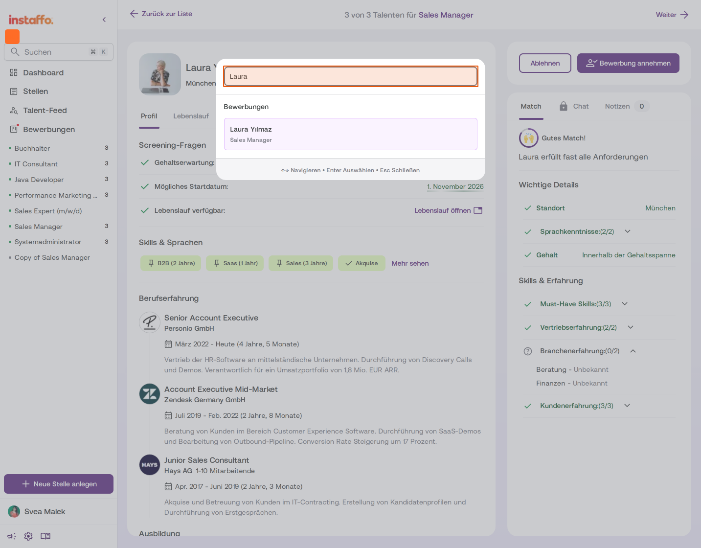The height and width of the screenshot is (548, 701).
Task: Click the B2B (2 Jahre) skill tag
Action: (171, 263)
